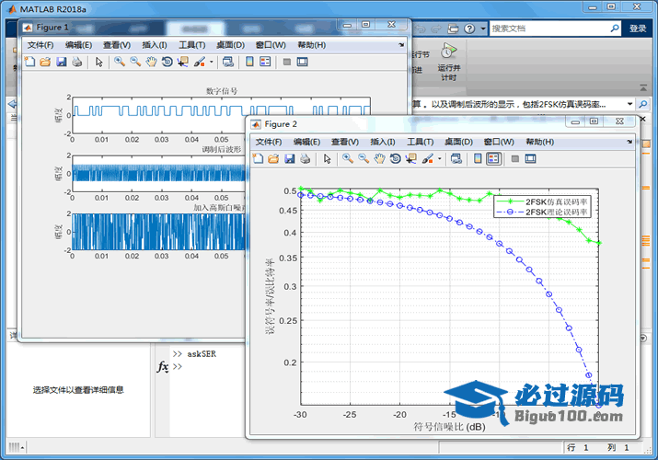The height and width of the screenshot is (460, 658).
Task: Open Brush color dropdown arrow in Figure 2
Action: pos(439,159)
